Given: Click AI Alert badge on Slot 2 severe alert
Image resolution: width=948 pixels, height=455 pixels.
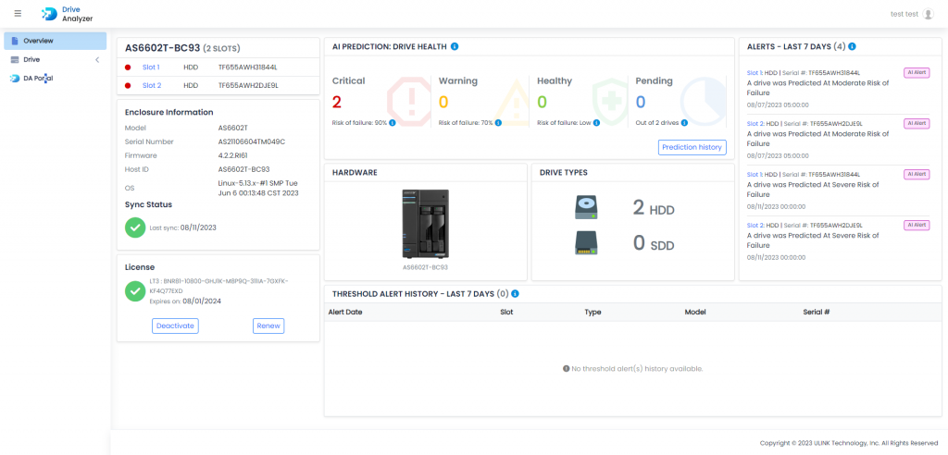Looking at the screenshot, I should pyautogui.click(x=917, y=225).
